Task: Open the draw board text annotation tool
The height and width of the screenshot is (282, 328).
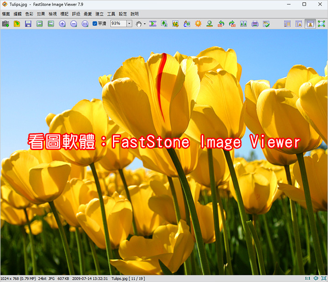Action: [x=187, y=24]
